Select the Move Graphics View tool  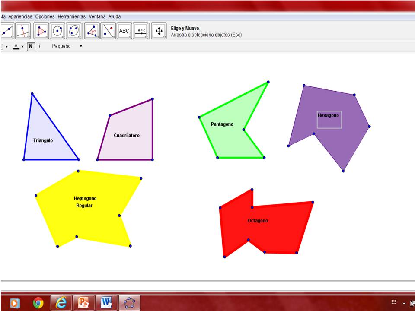tap(159, 31)
